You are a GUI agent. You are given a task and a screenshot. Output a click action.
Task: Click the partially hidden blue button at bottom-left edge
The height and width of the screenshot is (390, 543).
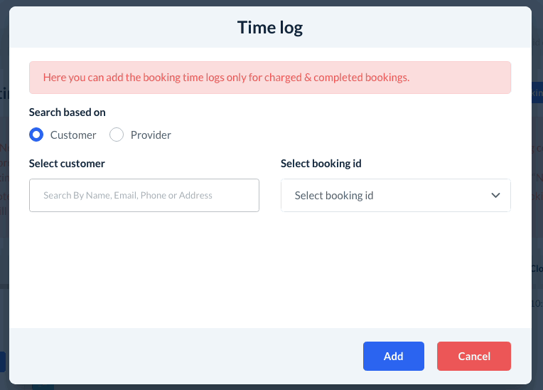[3, 362]
